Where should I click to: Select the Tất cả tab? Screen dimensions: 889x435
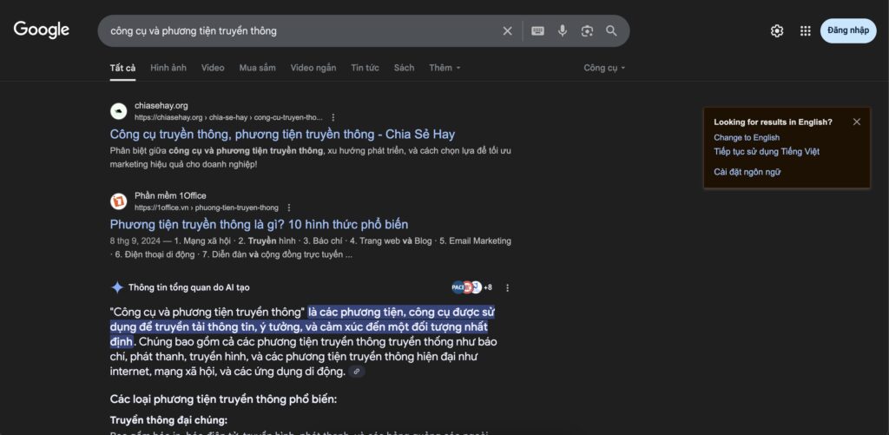pos(122,68)
